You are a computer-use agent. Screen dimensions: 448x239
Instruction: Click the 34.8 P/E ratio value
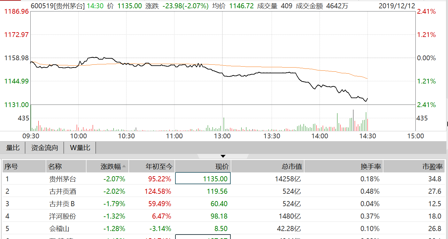pyautogui.click(x=435, y=179)
